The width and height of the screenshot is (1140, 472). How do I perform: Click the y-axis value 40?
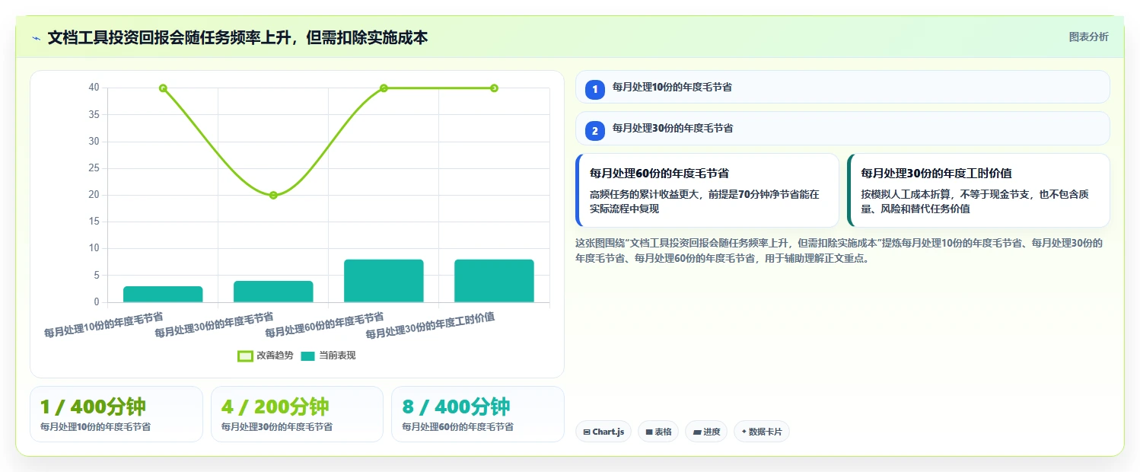pyautogui.click(x=94, y=88)
